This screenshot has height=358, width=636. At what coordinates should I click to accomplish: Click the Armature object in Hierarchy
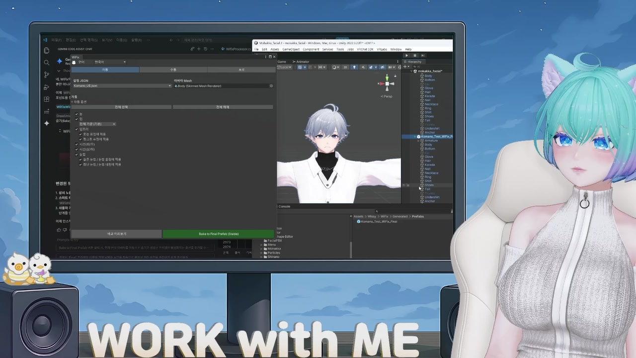pos(431,141)
